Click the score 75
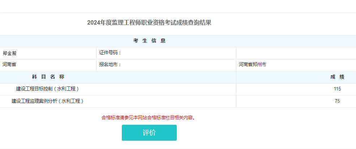Screen dimensions: 356x149 337,101
